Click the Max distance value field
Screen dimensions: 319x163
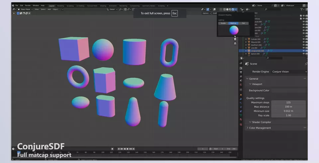tap(288, 107)
